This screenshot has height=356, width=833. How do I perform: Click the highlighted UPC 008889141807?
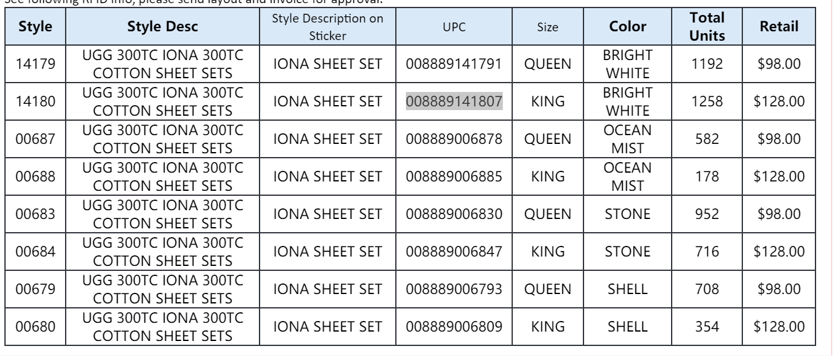455,100
